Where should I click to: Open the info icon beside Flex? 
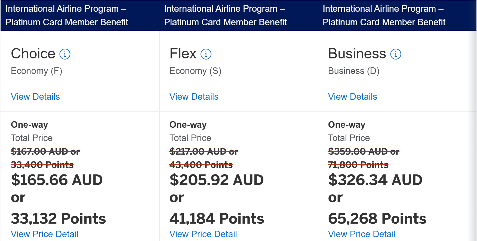pyautogui.click(x=206, y=54)
